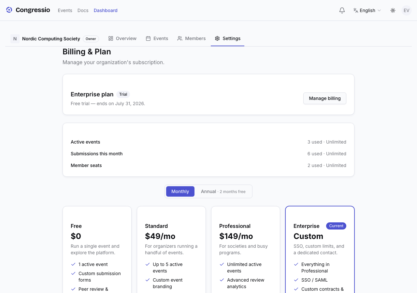Click the translate language icon
The width and height of the screenshot is (417, 293).
[x=356, y=10]
